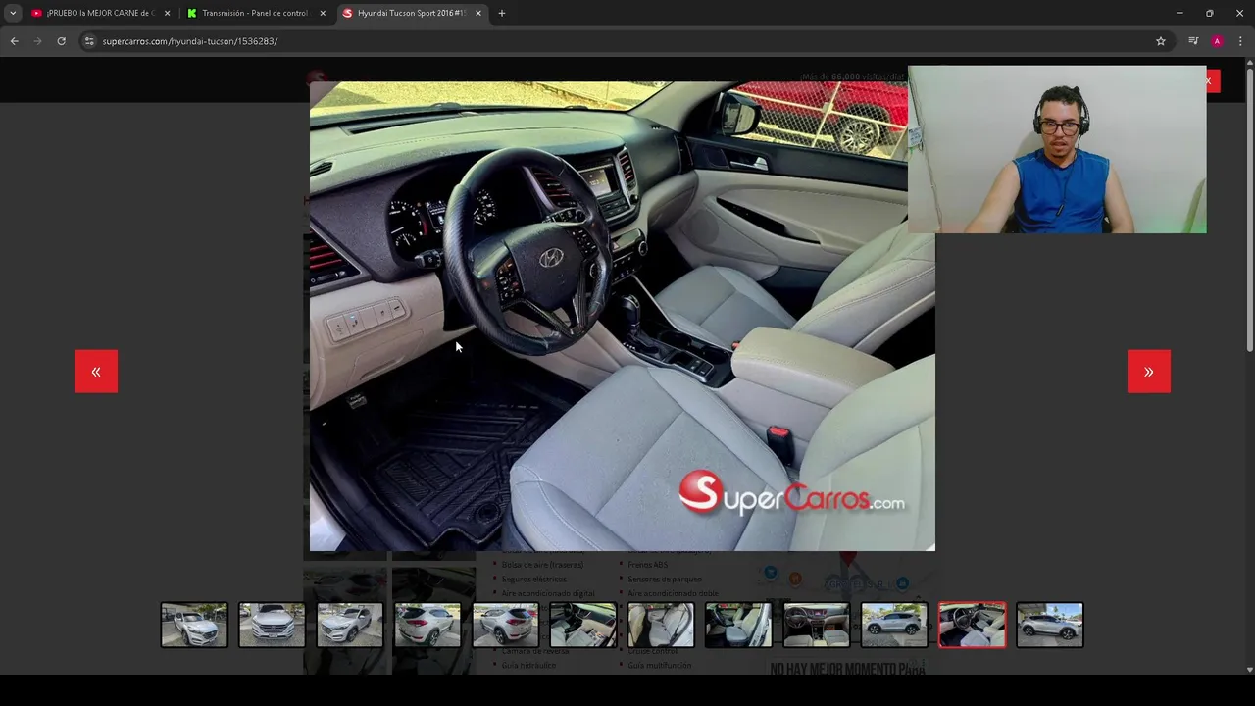
Task: Open the Chrome three-dot menu
Action: point(1240,41)
